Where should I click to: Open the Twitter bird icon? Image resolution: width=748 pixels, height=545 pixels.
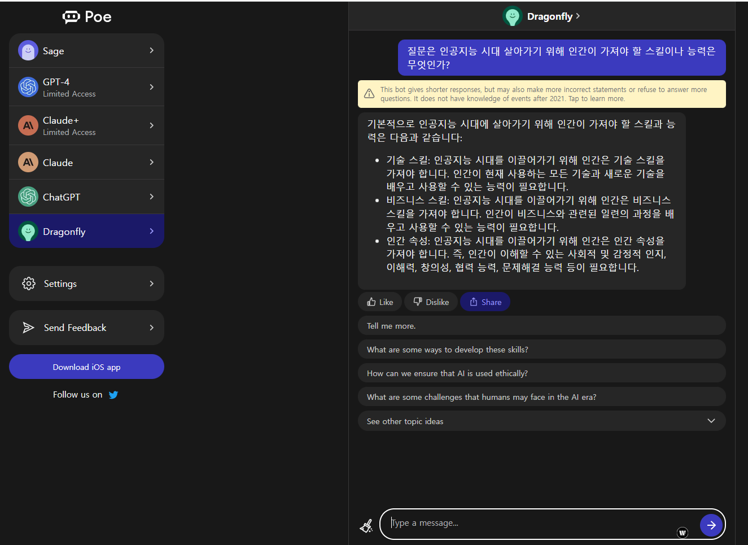click(x=113, y=395)
